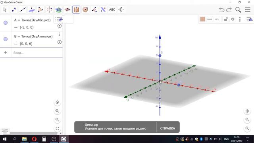The image size is (254, 143).
Task: Select the active Cylinder tool
Action: point(76,10)
